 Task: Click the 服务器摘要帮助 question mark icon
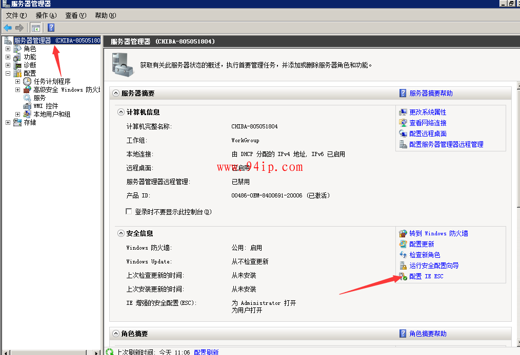pyautogui.click(x=403, y=93)
